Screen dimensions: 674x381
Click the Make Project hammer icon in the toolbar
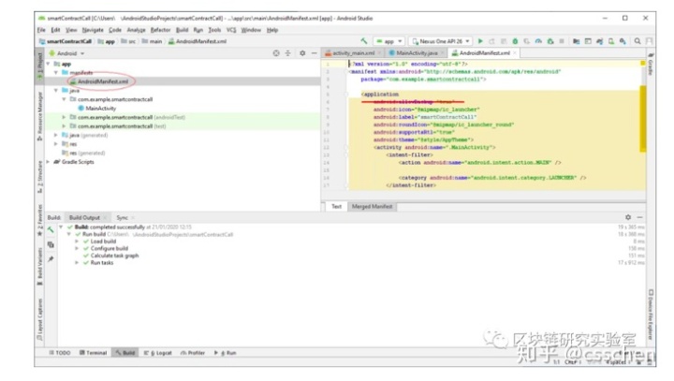(x=363, y=41)
